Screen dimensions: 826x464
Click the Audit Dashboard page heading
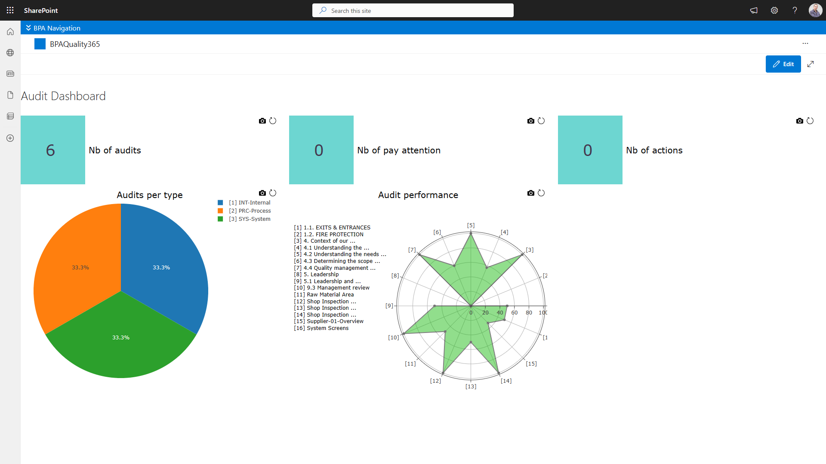(x=63, y=96)
